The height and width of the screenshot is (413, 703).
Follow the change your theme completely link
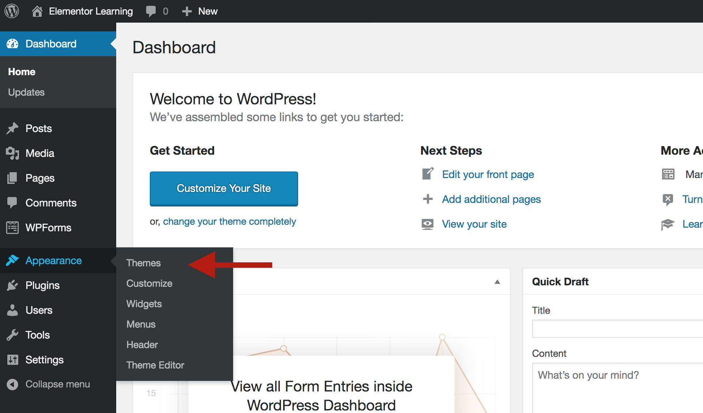[x=229, y=221]
